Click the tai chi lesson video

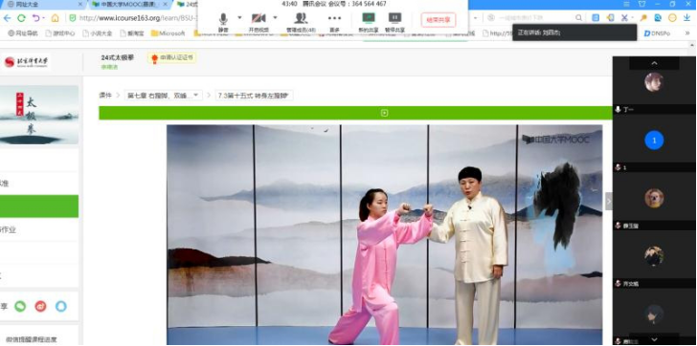385,235
